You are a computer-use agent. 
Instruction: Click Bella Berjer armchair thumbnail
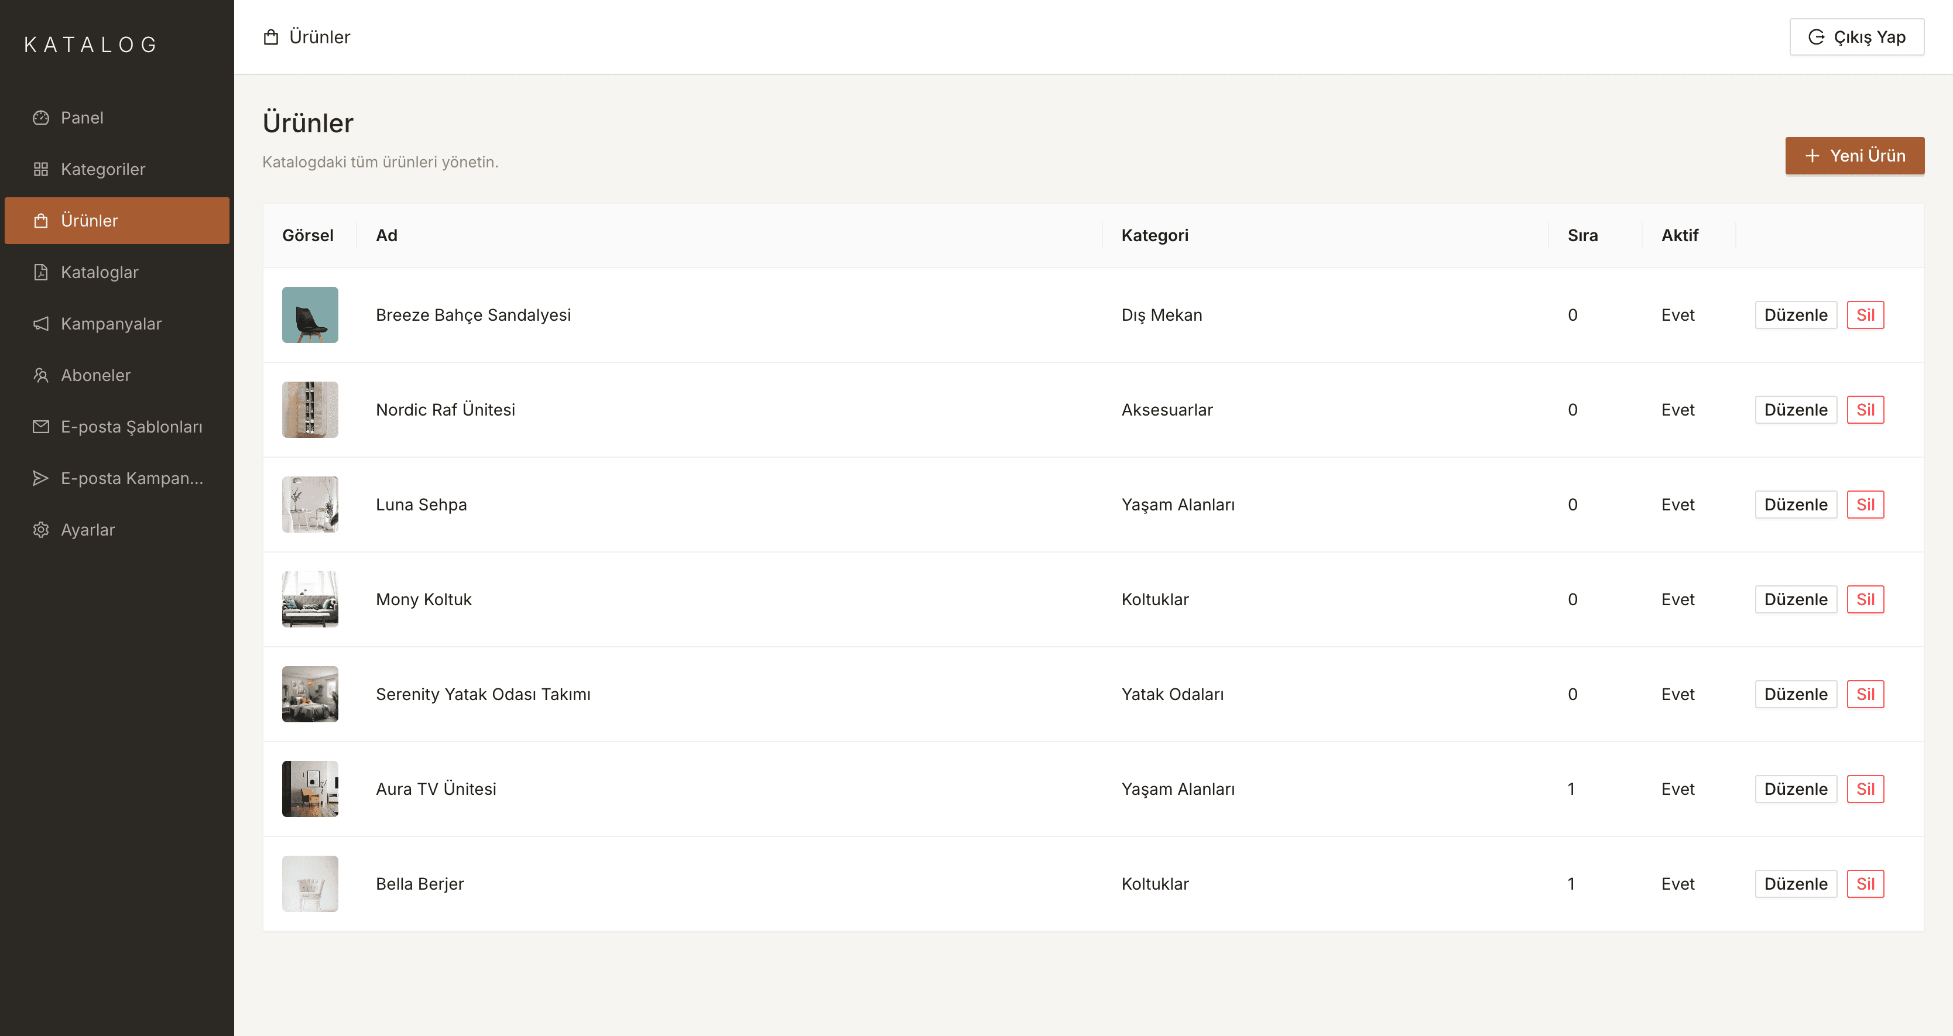[x=310, y=883]
